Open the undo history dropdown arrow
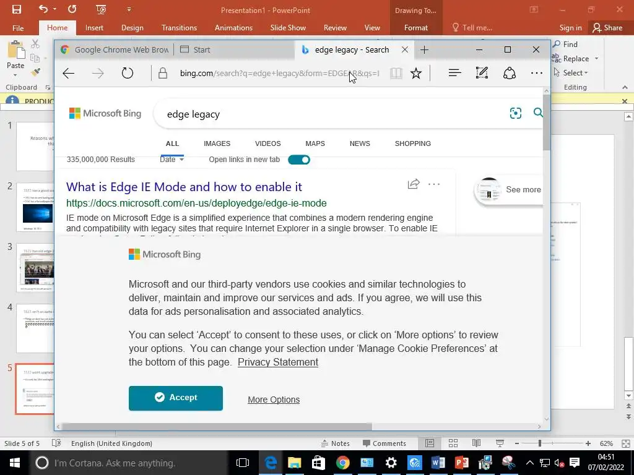Image resolution: width=634 pixels, height=475 pixels. tap(54, 9)
